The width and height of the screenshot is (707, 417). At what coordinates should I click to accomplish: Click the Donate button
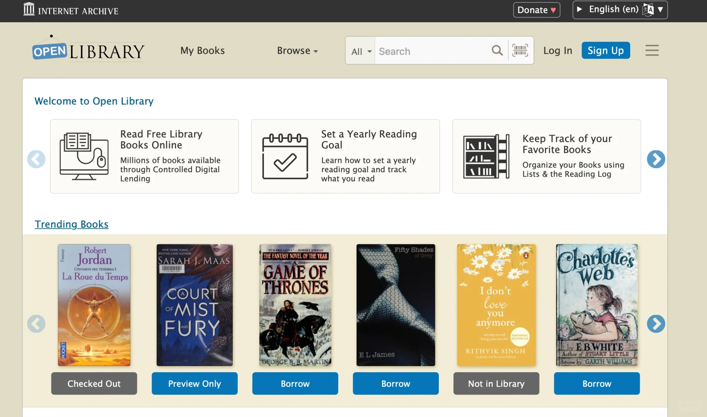[x=536, y=10]
